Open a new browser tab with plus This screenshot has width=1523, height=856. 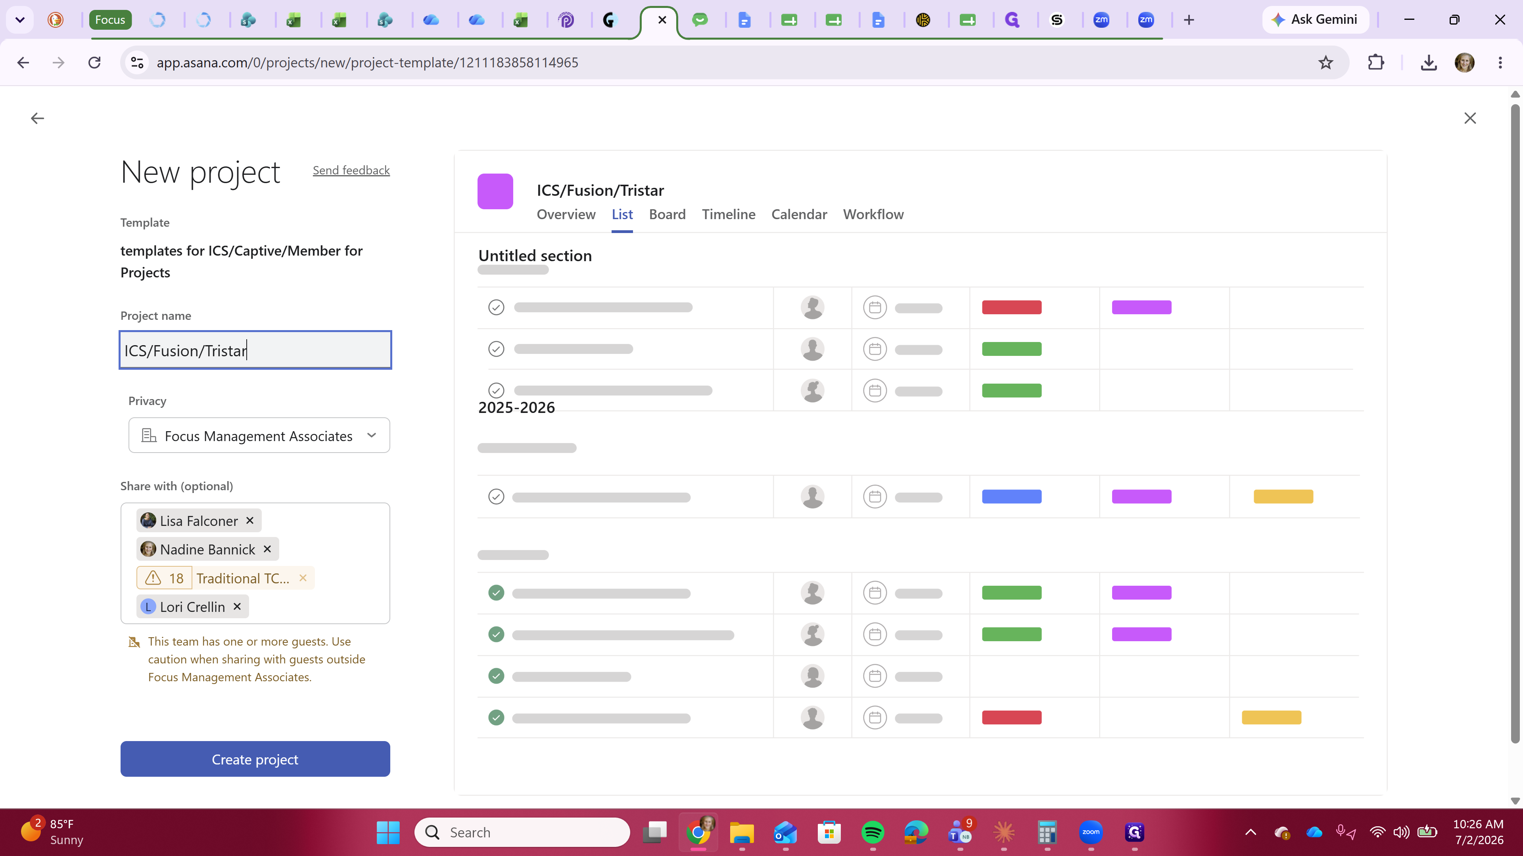[x=1189, y=20]
